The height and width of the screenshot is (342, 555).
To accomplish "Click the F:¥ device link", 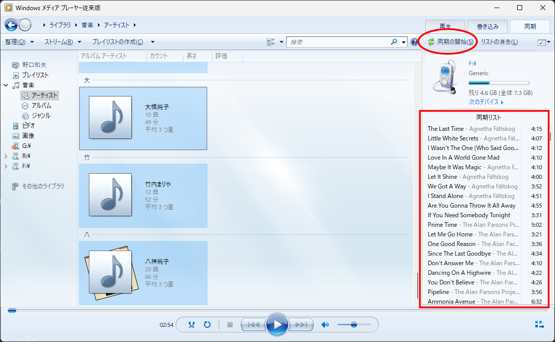I will click(x=473, y=63).
